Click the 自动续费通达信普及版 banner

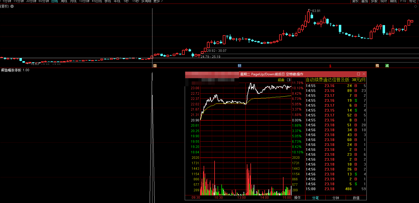pos(327,80)
